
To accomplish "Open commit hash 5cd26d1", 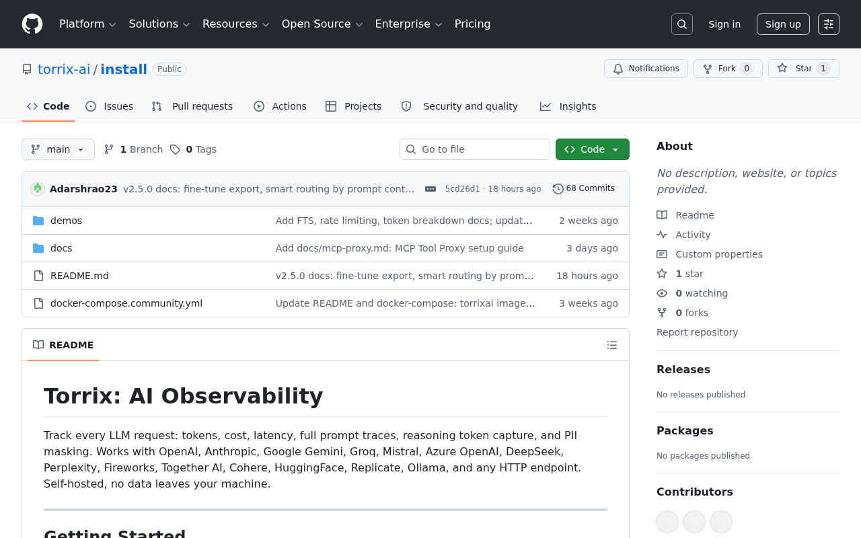I will (463, 189).
